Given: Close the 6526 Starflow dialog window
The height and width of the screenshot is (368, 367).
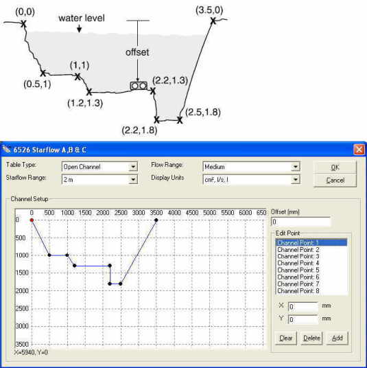Looking at the screenshot, I should click(x=359, y=150).
